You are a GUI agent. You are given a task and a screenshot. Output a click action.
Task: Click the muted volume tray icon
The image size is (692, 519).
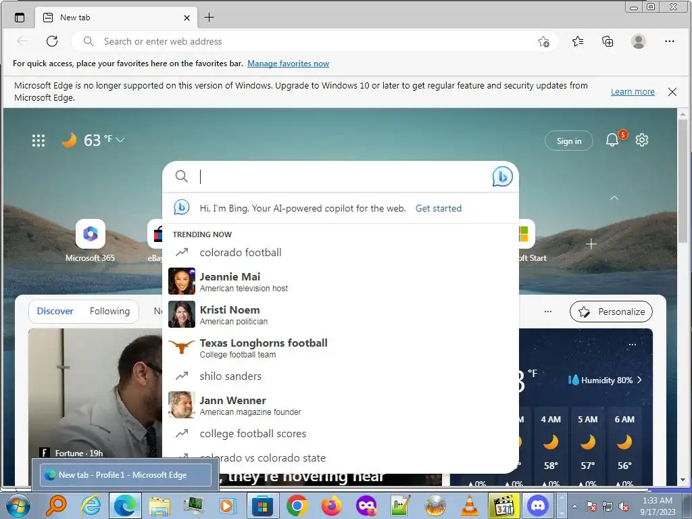(624, 507)
